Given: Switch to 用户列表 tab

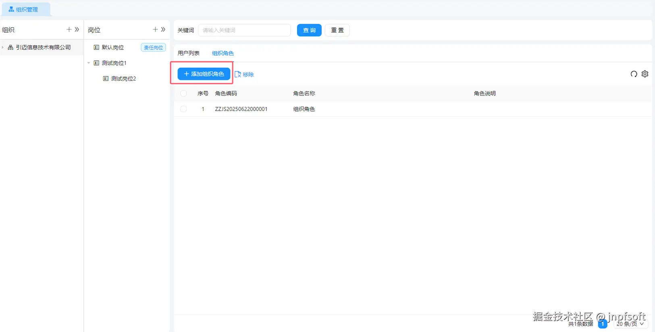Looking at the screenshot, I should coord(189,53).
